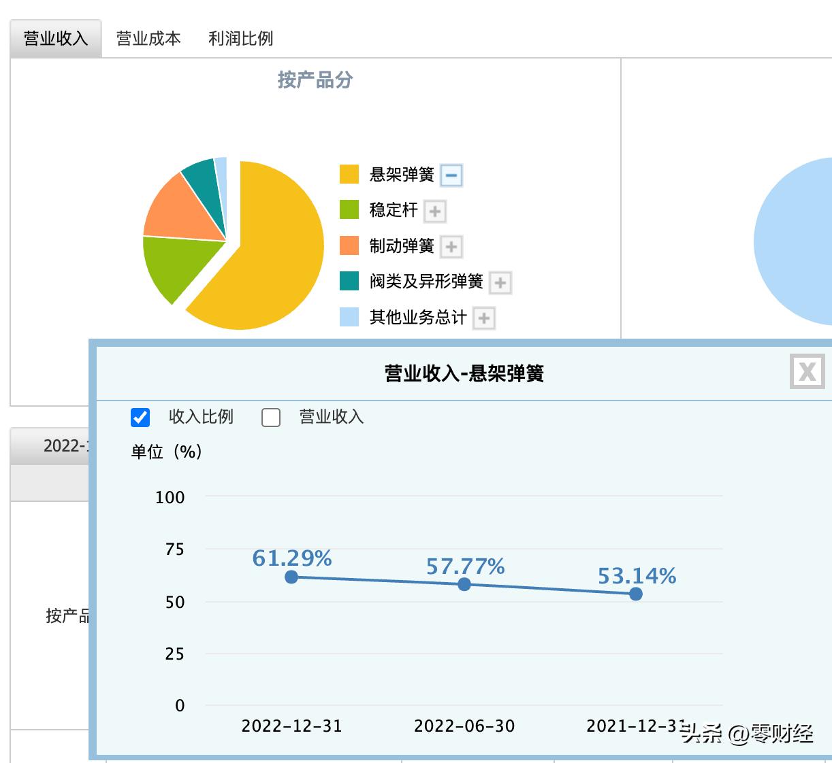Expand 稳定杆 using its plus icon
Screen dimensions: 832x763
tap(434, 211)
